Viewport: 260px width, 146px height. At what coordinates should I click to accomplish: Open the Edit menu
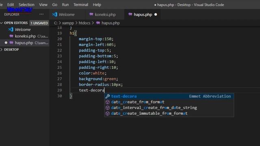pos(11,4)
